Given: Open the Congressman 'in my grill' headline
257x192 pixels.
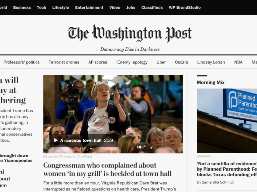Looking at the screenshot, I should coord(107,169).
